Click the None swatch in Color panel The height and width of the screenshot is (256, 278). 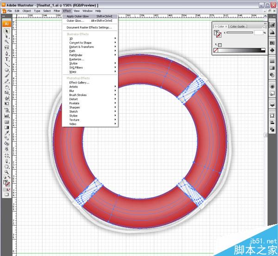coord(216,51)
